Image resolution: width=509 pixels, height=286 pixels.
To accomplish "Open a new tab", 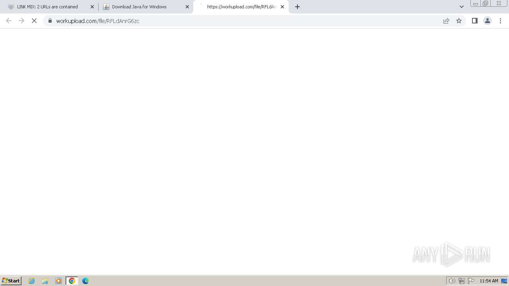I will point(297,7).
